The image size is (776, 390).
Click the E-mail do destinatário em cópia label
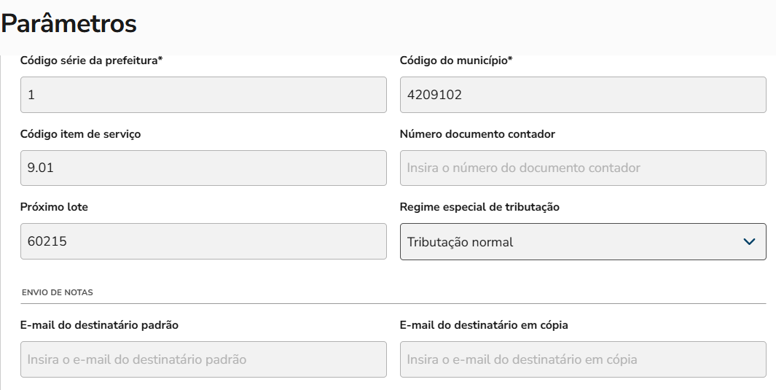click(x=484, y=325)
